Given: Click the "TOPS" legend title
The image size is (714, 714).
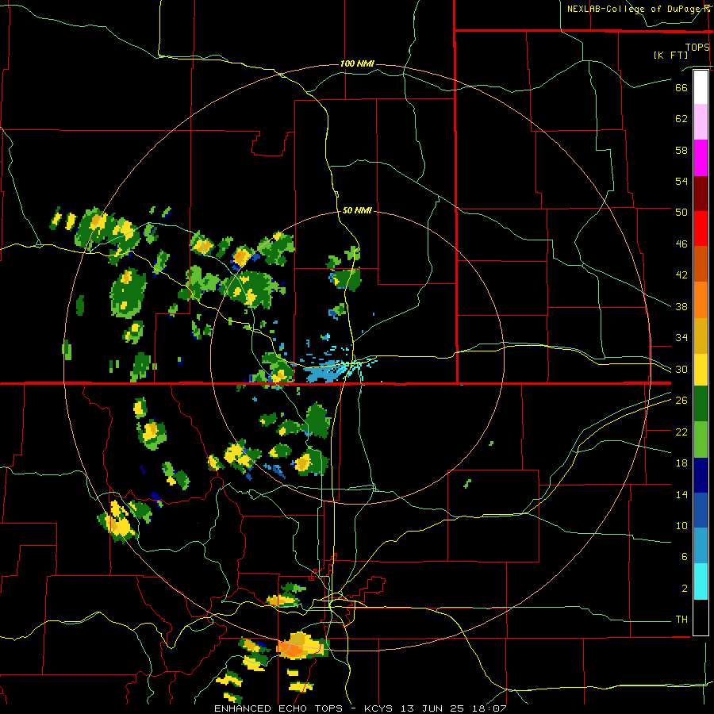Looking at the screenshot, I should coord(697,48).
